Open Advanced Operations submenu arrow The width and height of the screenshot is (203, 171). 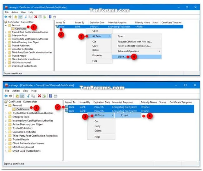159,51
